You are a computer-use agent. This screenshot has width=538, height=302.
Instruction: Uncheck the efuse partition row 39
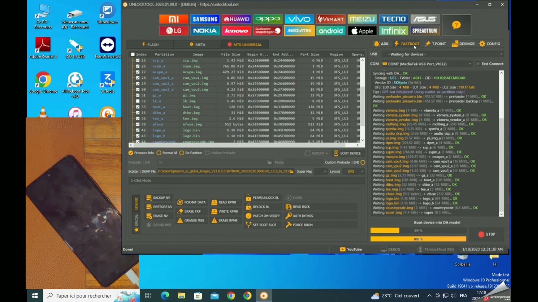[x=137, y=125]
